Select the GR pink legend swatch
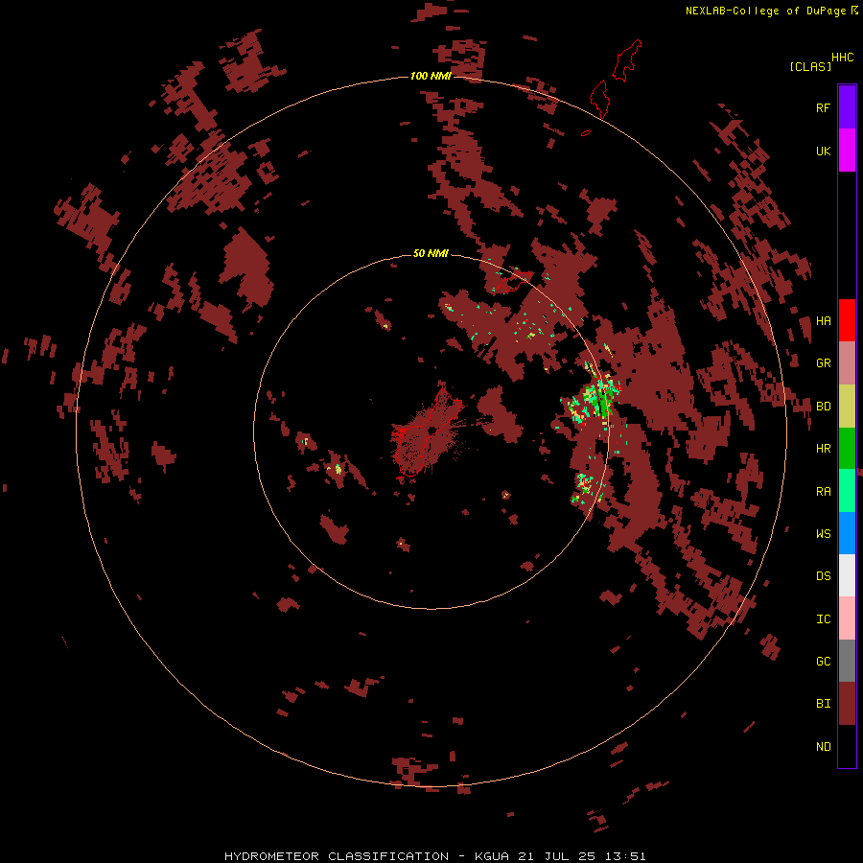Image resolution: width=863 pixels, height=863 pixels. coord(847,363)
